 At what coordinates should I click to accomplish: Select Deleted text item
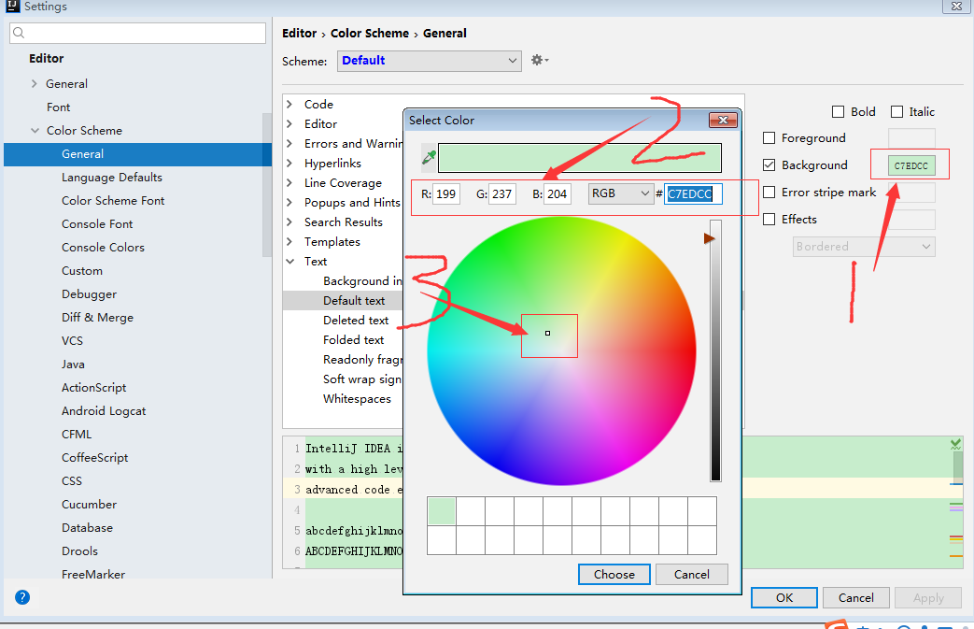click(355, 320)
